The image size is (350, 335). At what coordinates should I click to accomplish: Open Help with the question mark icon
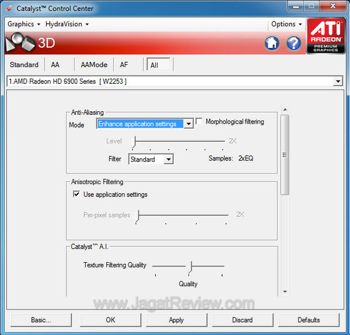(x=293, y=43)
